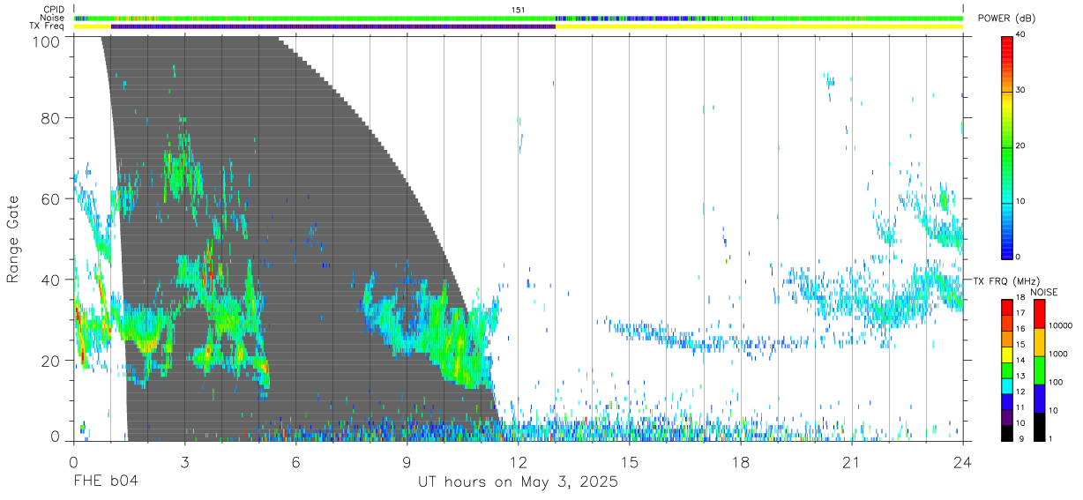Click the noise scale value 10000
Image resolution: width=1083 pixels, height=500 pixels.
pos(1059,326)
